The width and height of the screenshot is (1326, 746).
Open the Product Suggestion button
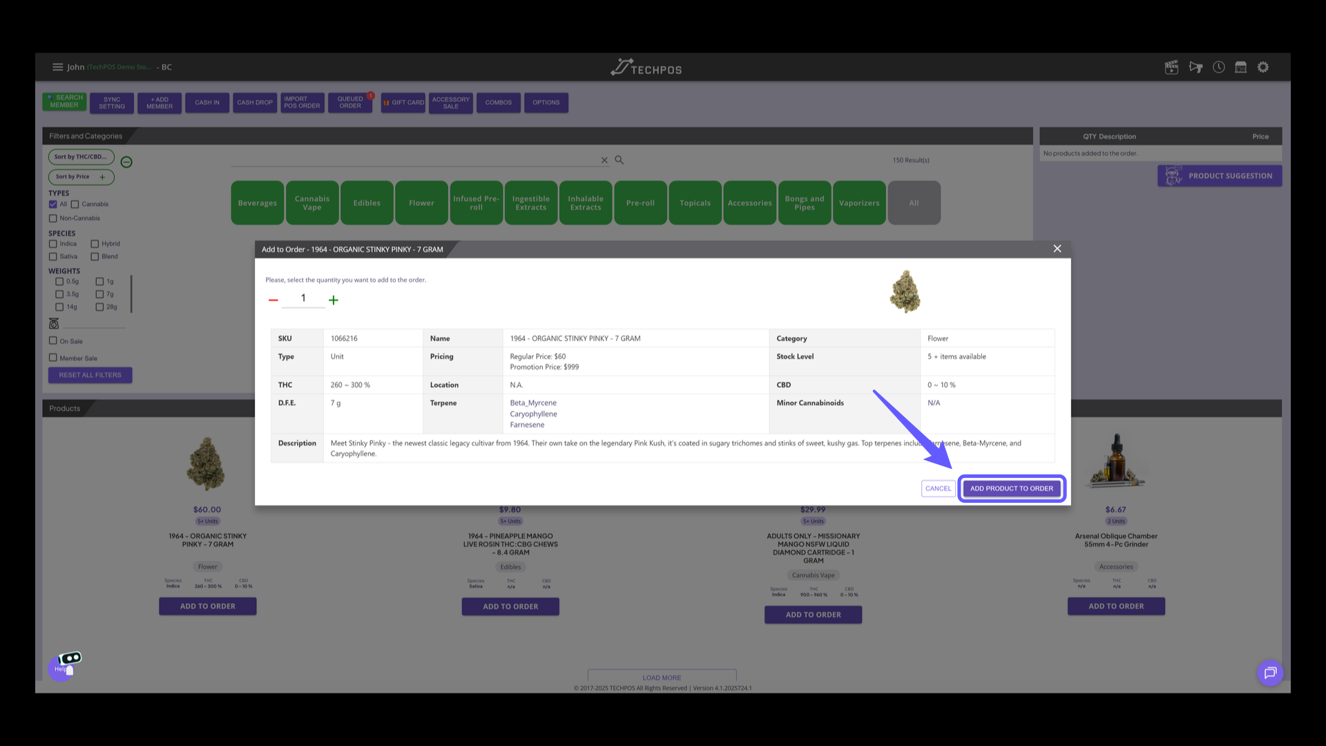tap(1220, 176)
